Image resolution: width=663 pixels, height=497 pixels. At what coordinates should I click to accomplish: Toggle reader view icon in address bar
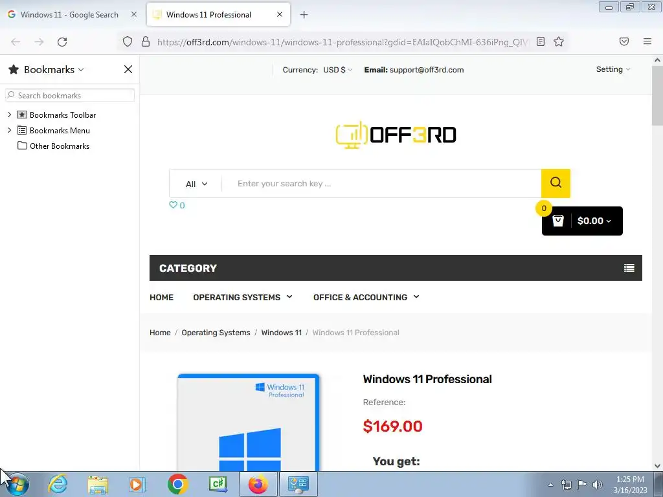click(541, 41)
